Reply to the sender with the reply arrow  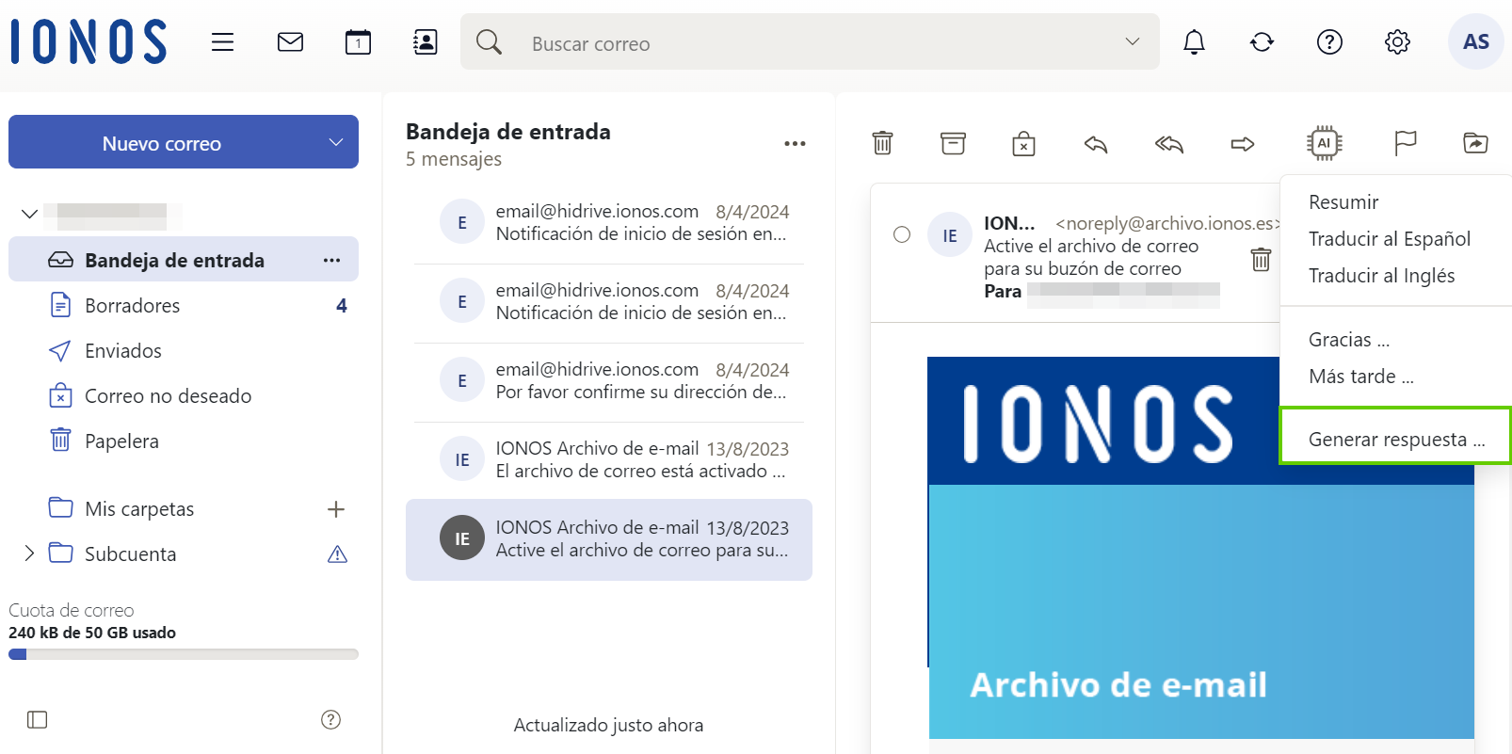(x=1096, y=144)
